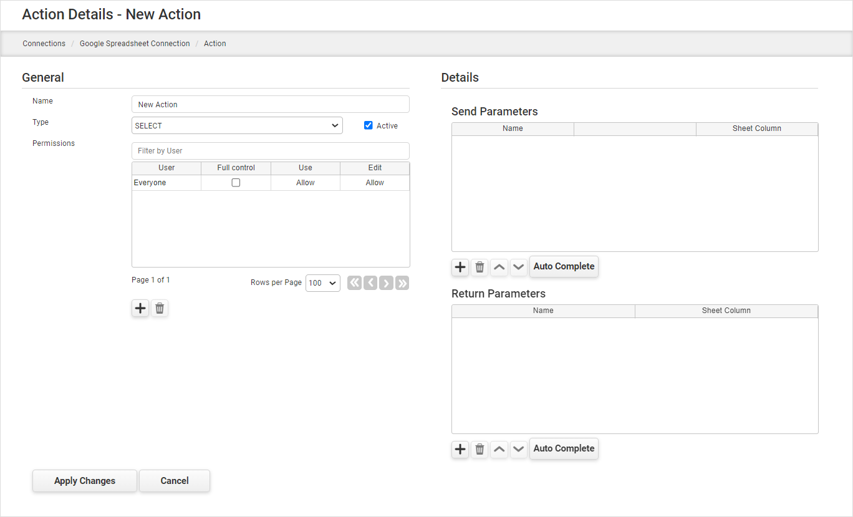Screen dimensions: 853x517
Task: Move Send Parameter up with arrow
Action: pyautogui.click(x=499, y=267)
